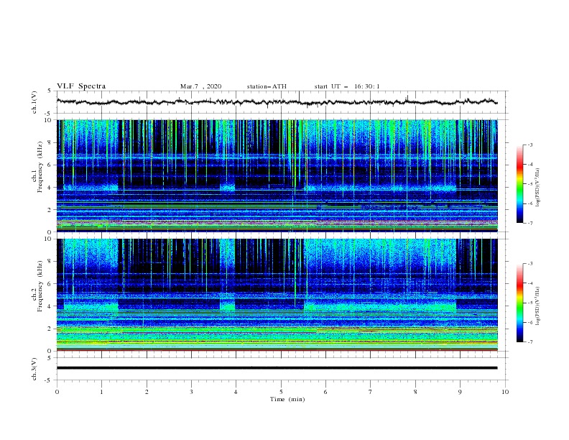Click the 'start UT = 16:30:1' label

pos(347,86)
